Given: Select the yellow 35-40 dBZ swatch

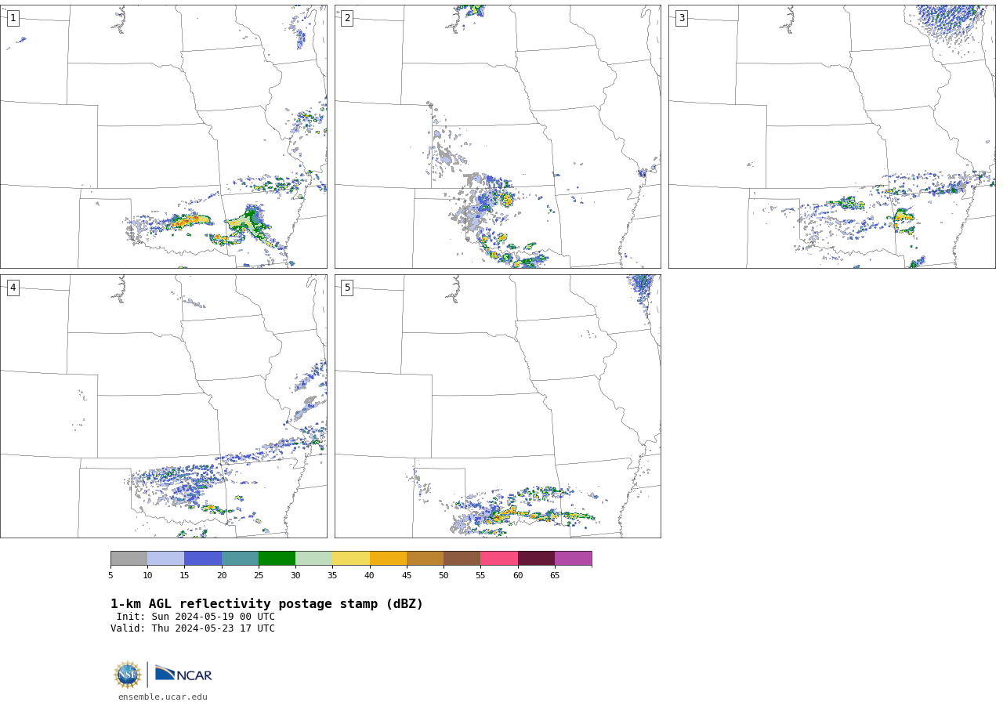Looking at the screenshot, I should 351,559.
